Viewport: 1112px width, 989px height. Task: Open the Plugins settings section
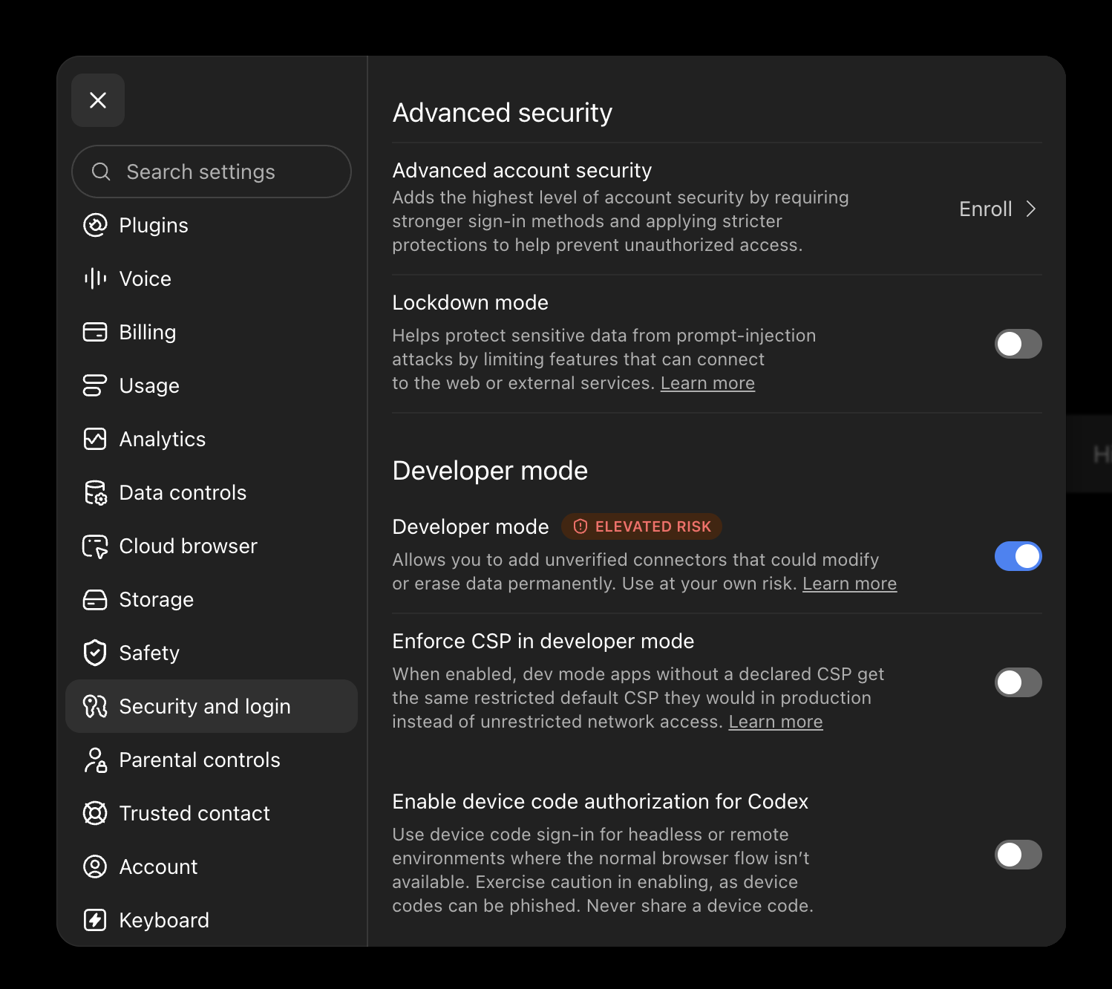[x=212, y=225]
